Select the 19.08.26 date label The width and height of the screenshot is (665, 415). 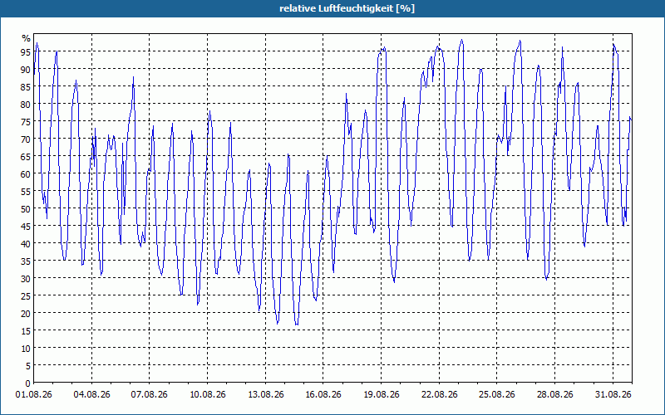[382, 395]
